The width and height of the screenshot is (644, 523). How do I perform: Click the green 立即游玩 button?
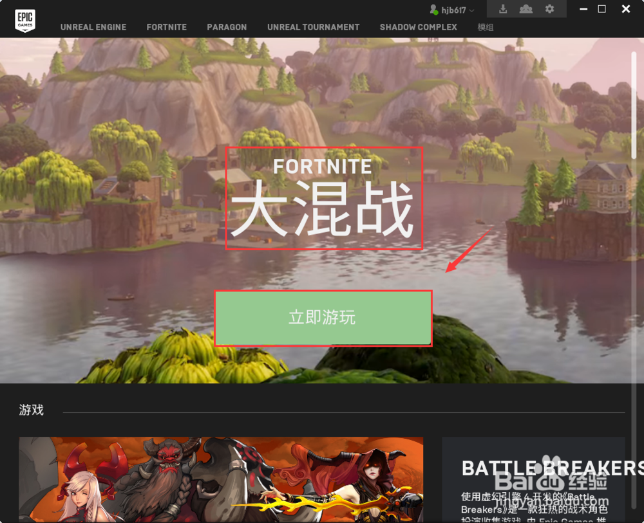[323, 318]
